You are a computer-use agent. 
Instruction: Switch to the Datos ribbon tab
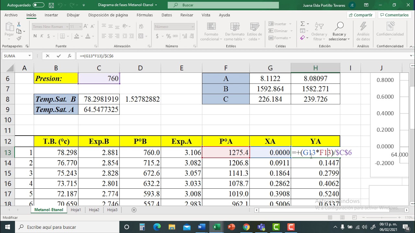(x=167, y=15)
